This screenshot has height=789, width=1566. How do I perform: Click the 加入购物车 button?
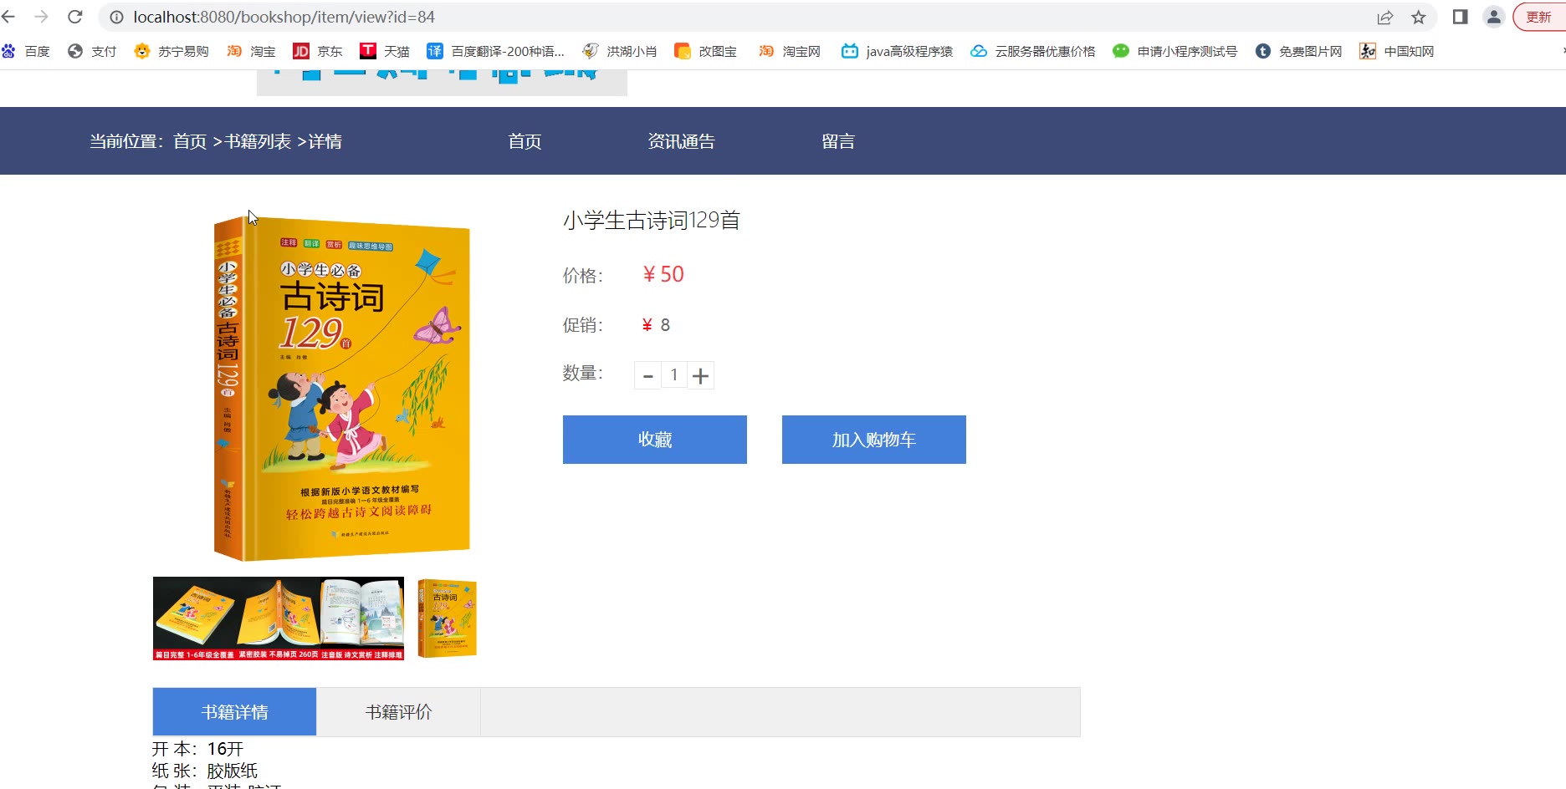pos(874,440)
